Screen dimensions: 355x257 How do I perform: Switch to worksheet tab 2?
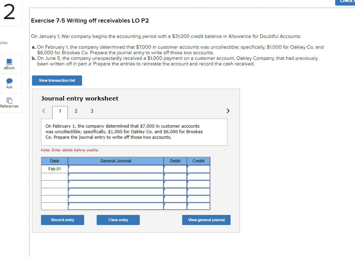coord(76,111)
